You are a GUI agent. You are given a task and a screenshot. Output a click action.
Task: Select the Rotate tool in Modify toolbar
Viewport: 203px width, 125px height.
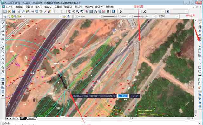coord(200,47)
